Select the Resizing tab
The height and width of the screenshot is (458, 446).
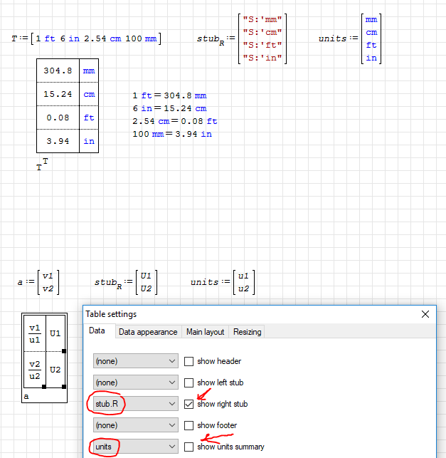click(x=247, y=332)
